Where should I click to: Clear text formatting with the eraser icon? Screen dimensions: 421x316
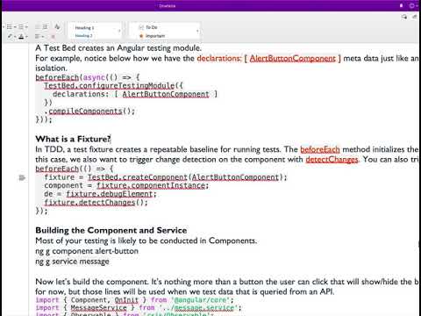[x=57, y=27]
